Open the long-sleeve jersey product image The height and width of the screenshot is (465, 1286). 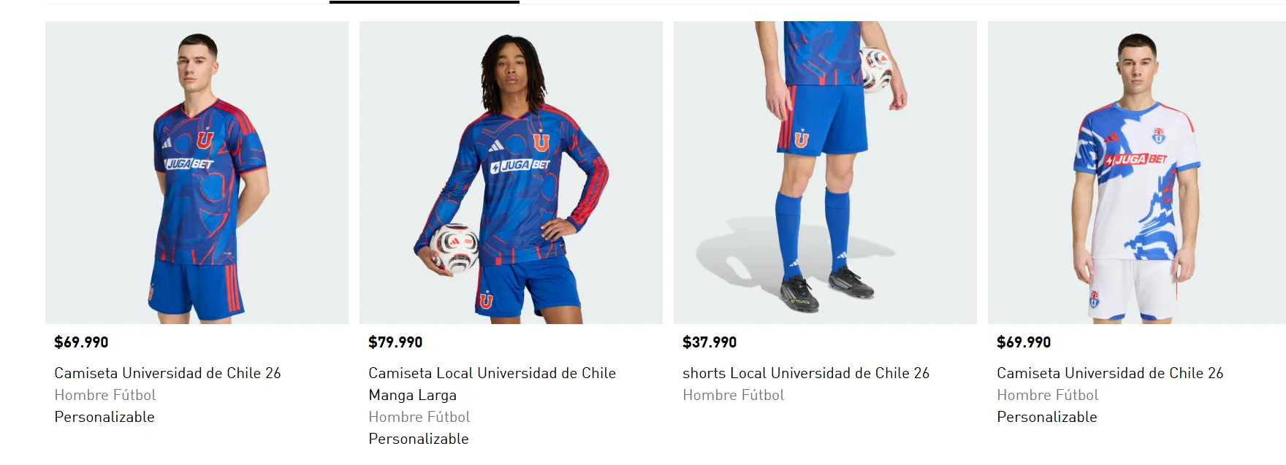point(511,172)
